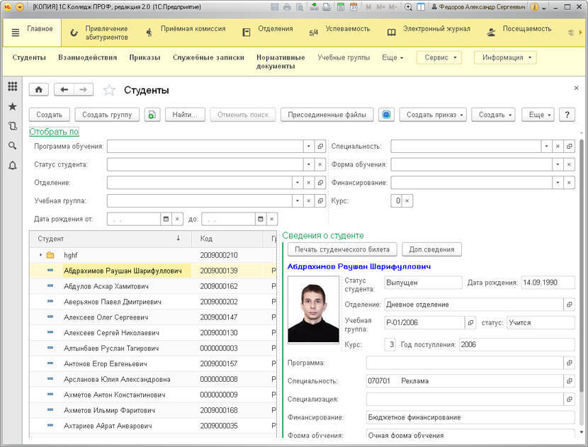
Task: Open the sections grid menu in sidebar
Action: tap(12, 86)
